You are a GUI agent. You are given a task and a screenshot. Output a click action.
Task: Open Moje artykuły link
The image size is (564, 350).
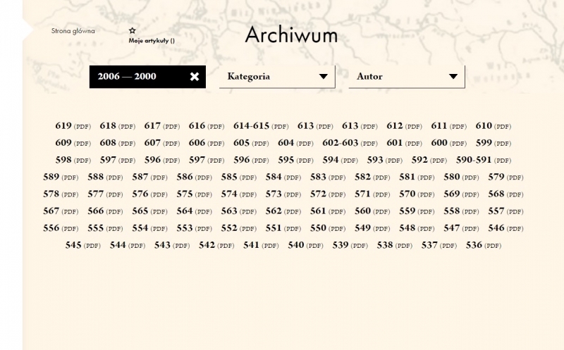tap(151, 41)
